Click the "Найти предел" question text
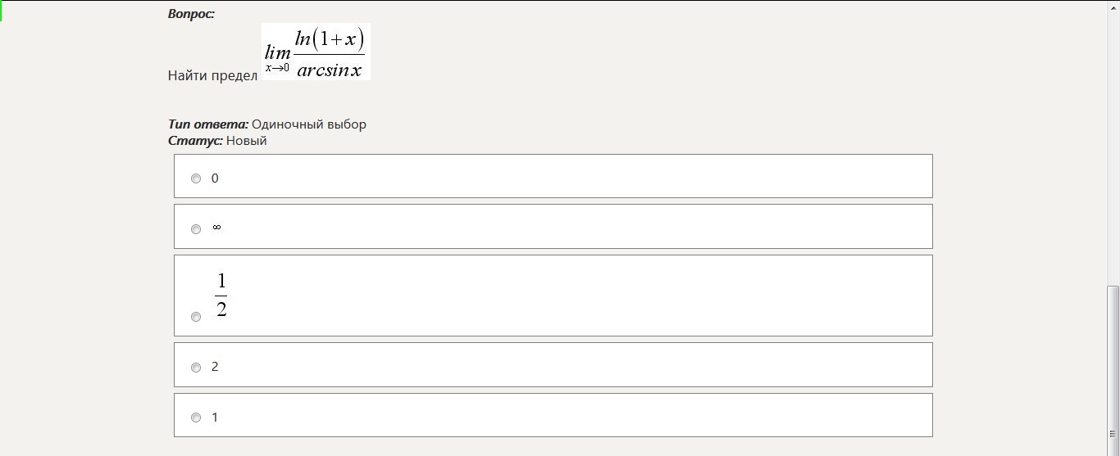Image resolution: width=1120 pixels, height=456 pixels. click(213, 75)
